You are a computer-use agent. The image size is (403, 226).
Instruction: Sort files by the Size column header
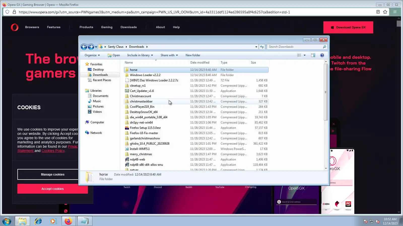click(x=259, y=63)
